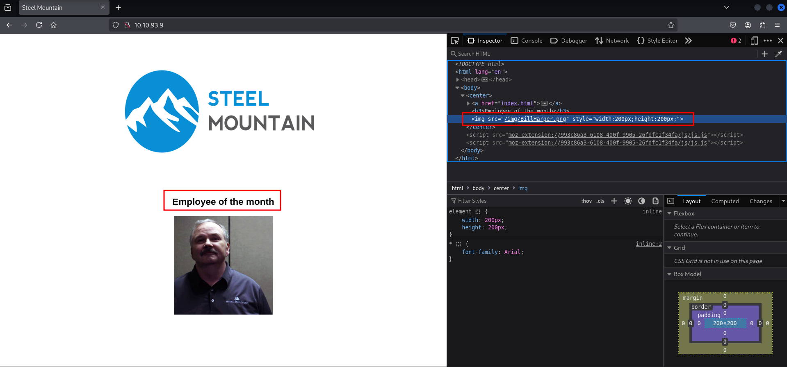Click the red error count badge
This screenshot has height=367, width=787.
click(x=736, y=41)
